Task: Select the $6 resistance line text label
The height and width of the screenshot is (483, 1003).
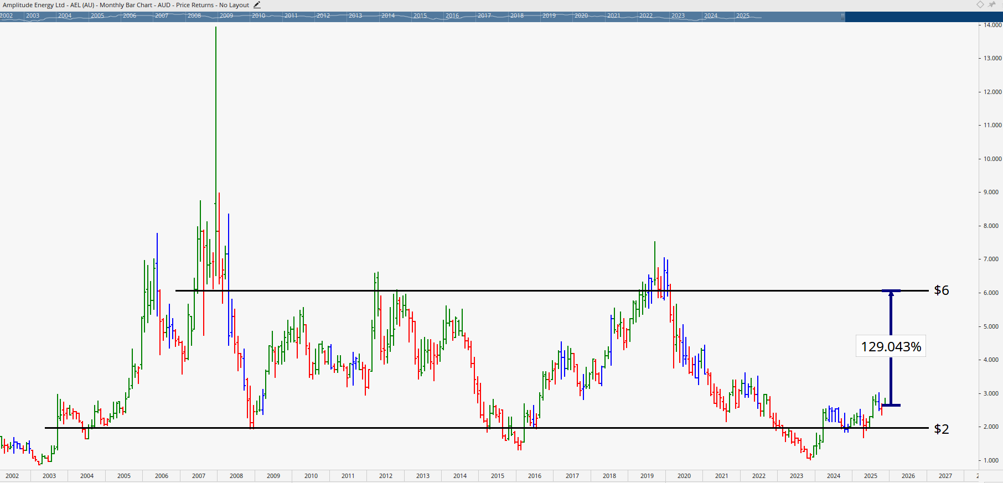Action: (x=941, y=290)
